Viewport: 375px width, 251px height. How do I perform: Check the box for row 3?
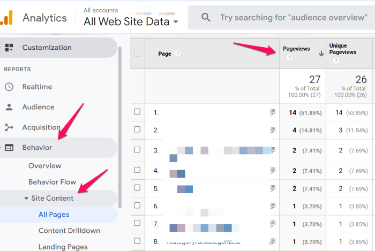pyautogui.click(x=137, y=150)
